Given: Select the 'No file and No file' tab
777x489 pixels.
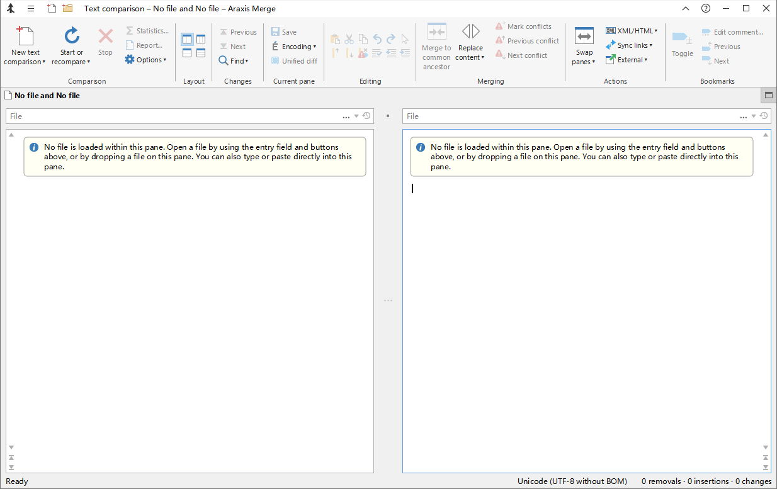Looking at the screenshot, I should 42,96.
